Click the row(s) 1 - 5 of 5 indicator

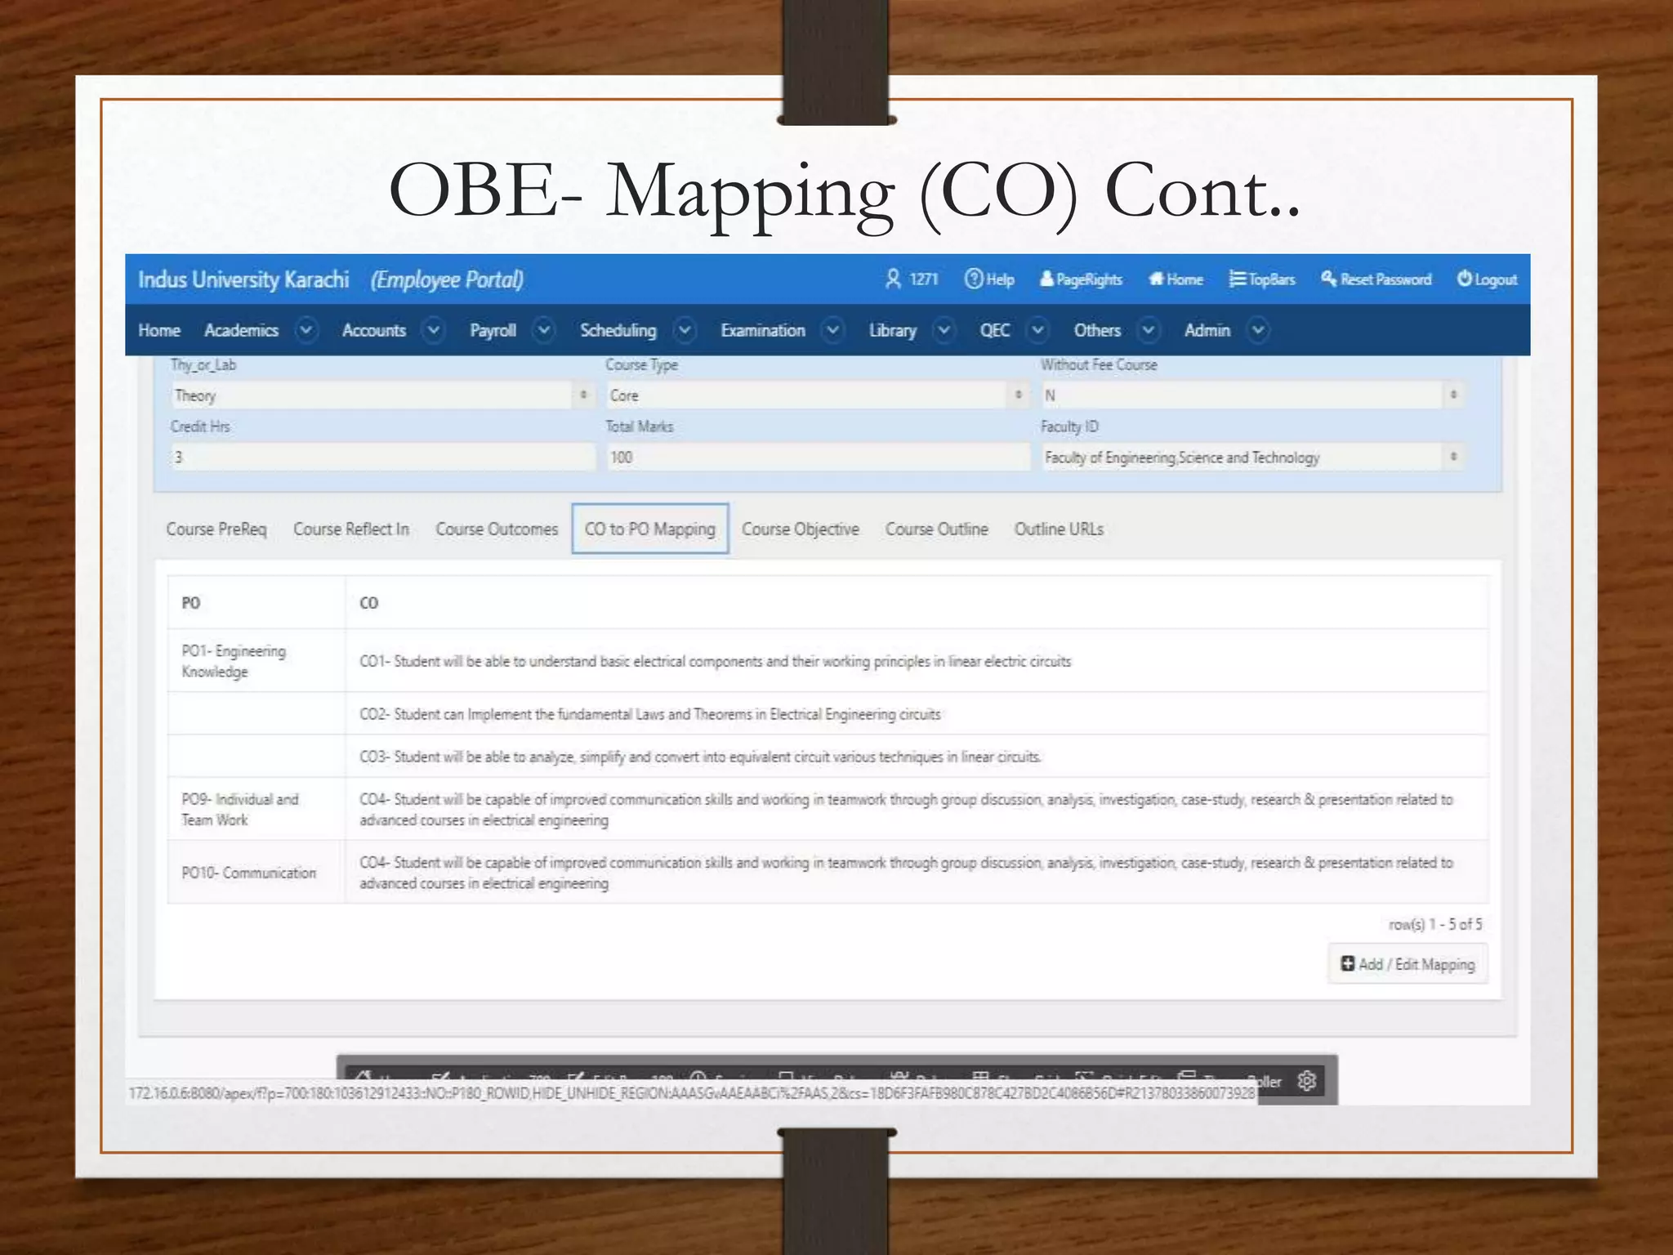tap(1435, 924)
